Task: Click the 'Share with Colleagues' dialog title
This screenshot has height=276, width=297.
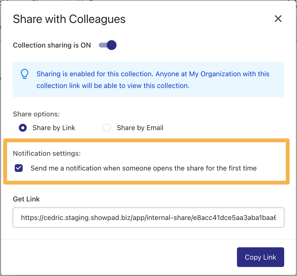Action: [x=69, y=19]
